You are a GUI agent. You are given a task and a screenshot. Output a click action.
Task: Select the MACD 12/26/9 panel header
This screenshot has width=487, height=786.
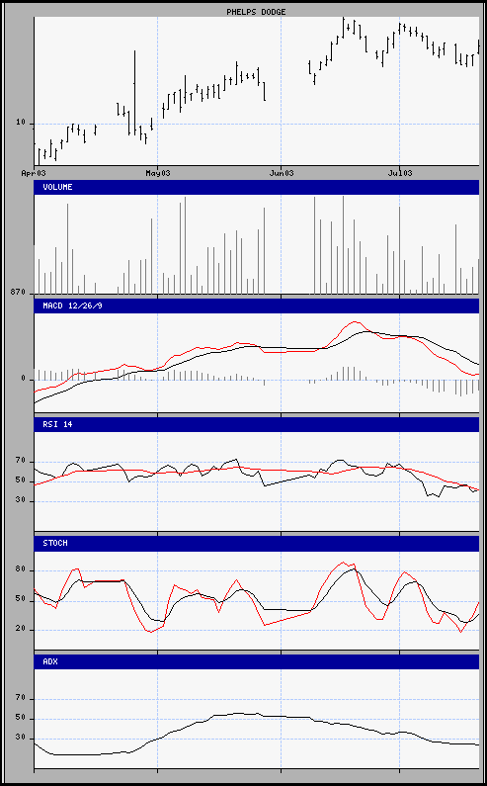pyautogui.click(x=257, y=306)
